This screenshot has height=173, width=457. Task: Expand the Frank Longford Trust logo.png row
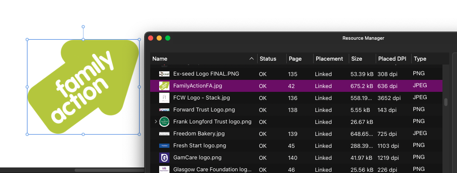[156, 122]
